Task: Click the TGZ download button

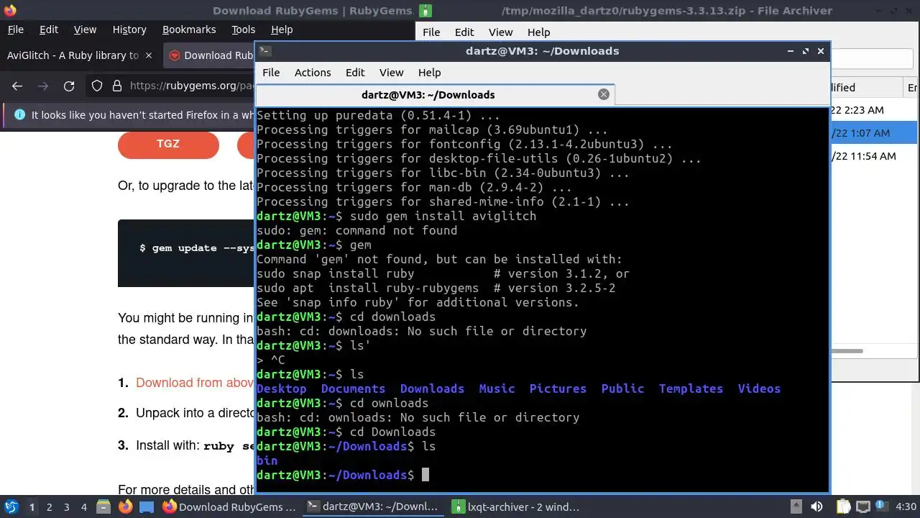Action: (x=168, y=144)
